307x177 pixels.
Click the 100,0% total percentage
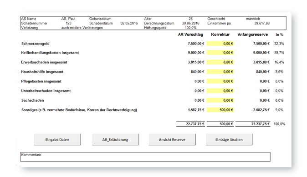coord(279,124)
